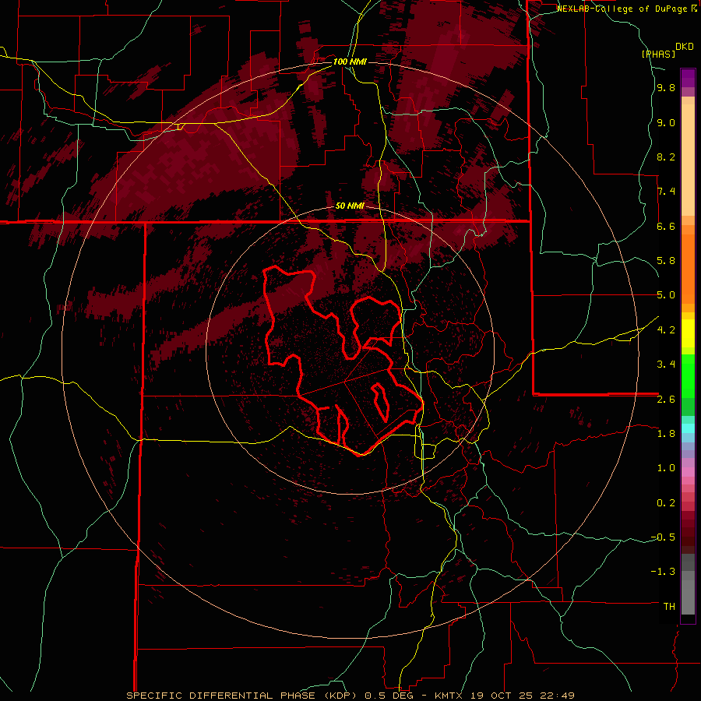Click the 5.0 value on color scale
Image resolution: width=701 pixels, height=701 pixels.
666,295
